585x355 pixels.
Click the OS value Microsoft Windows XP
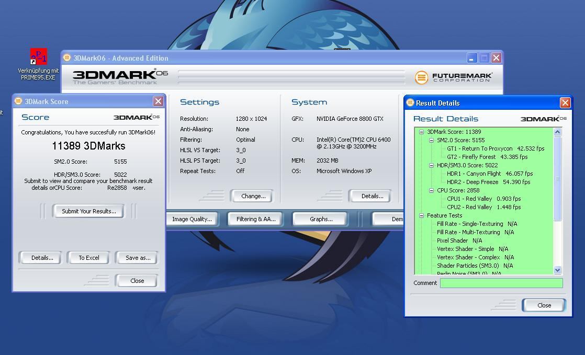[x=344, y=171]
